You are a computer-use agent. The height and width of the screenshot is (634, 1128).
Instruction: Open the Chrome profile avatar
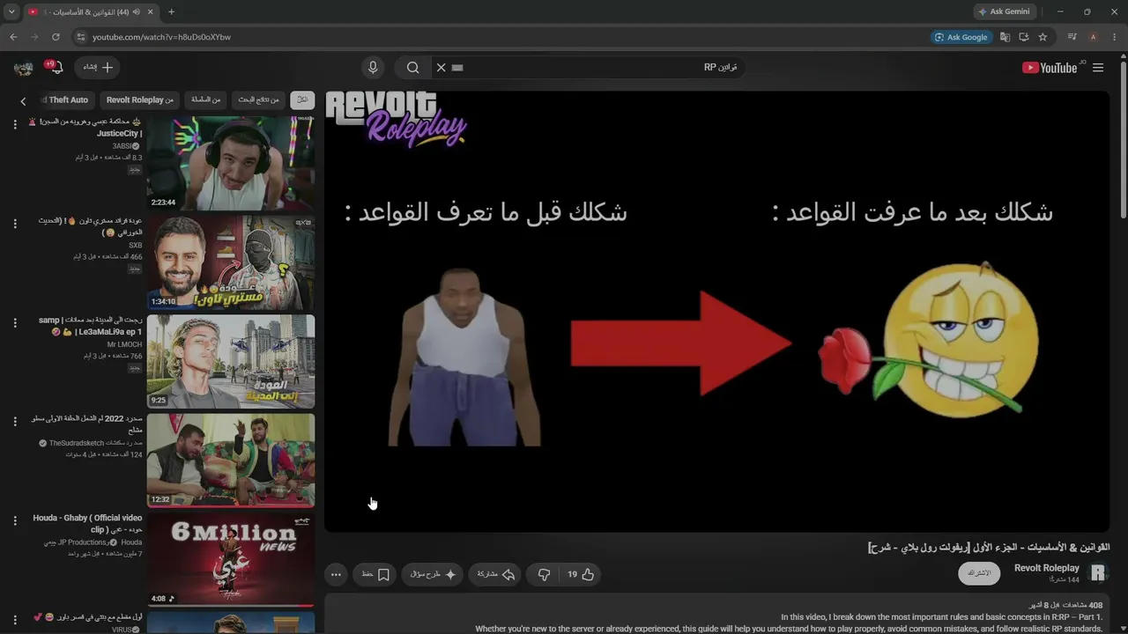[1093, 37]
